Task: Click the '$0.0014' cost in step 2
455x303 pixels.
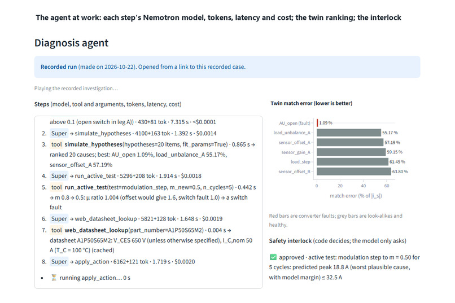Action: (x=206, y=133)
